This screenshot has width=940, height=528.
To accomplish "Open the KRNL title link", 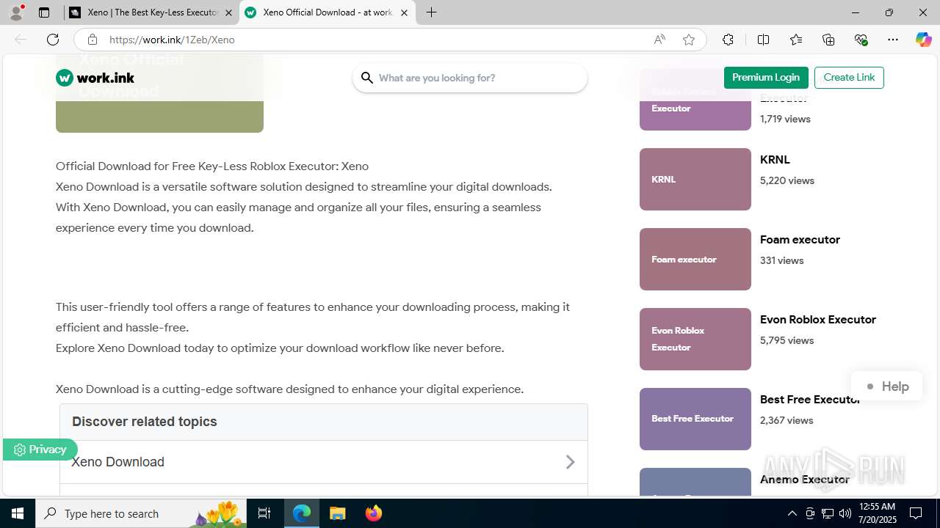I will click(x=775, y=160).
